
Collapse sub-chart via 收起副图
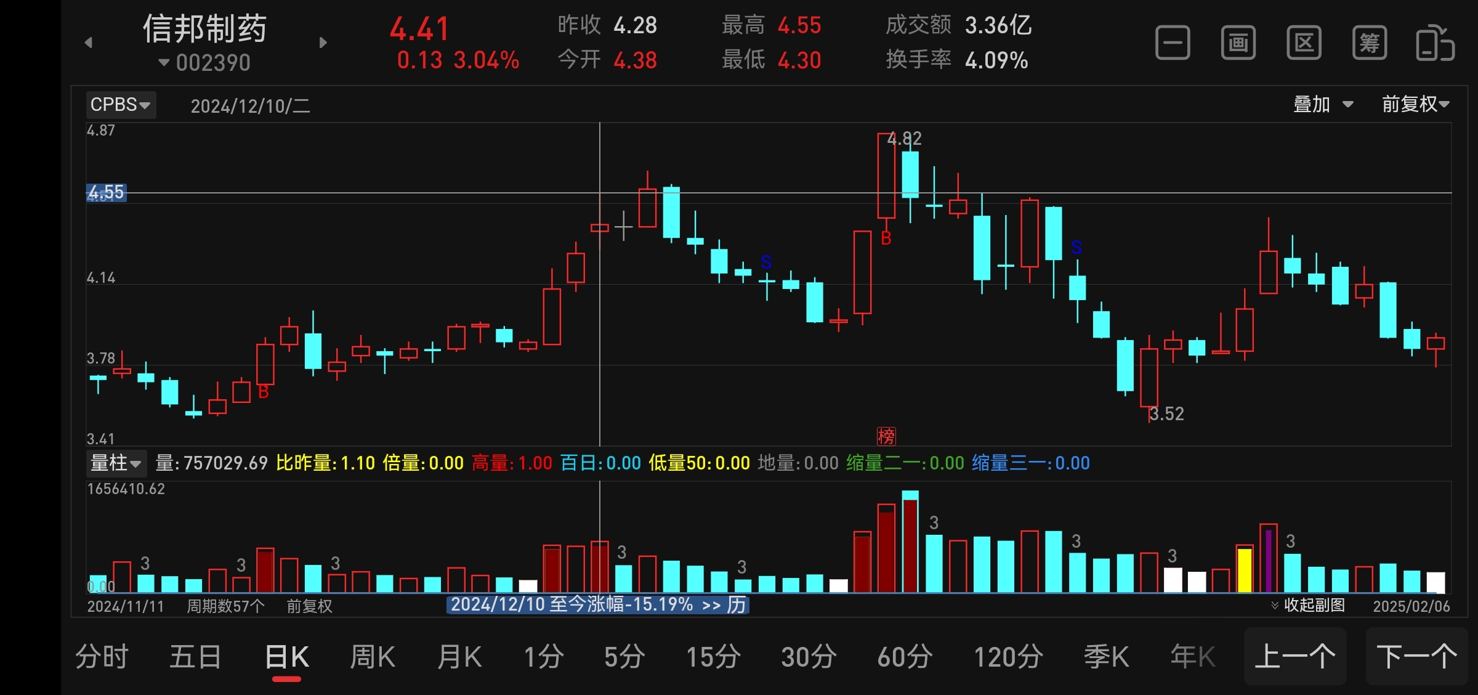[x=1308, y=605]
